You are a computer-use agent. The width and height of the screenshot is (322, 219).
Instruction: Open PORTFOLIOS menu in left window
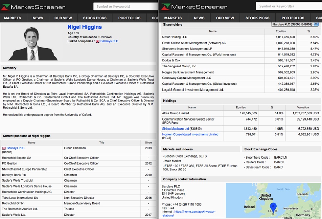(129, 18)
